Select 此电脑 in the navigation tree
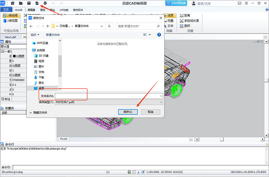Image resolution: width=269 pixels, height=177 pixels. [39, 50]
